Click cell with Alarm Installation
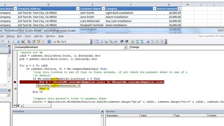The image size is (224, 126). [131, 17]
